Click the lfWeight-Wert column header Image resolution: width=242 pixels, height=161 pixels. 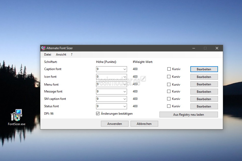[143, 62]
